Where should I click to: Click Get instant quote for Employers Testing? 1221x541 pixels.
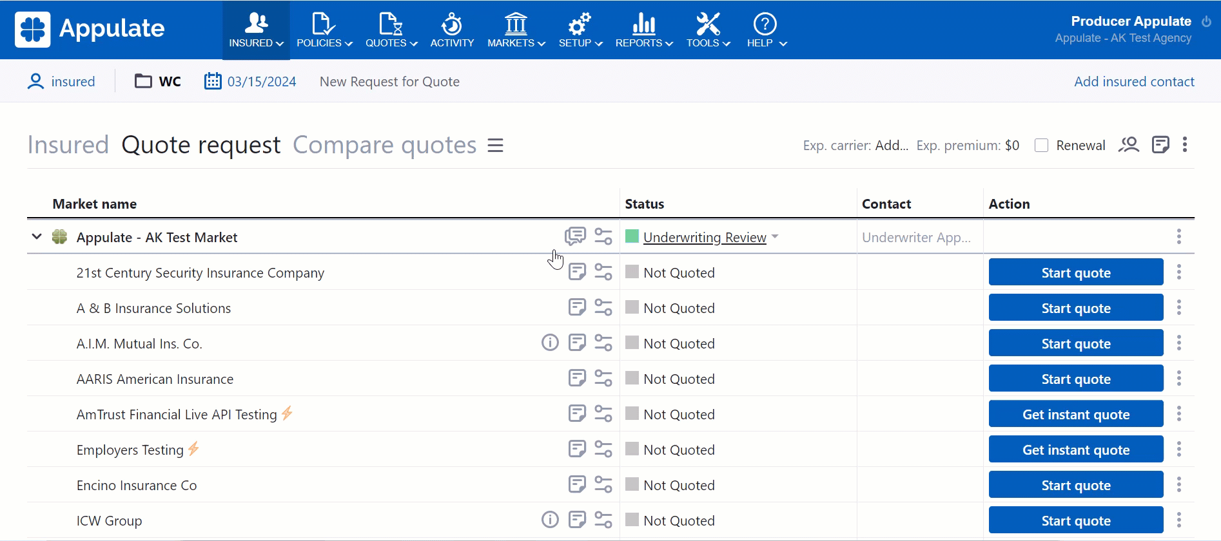[1075, 450]
